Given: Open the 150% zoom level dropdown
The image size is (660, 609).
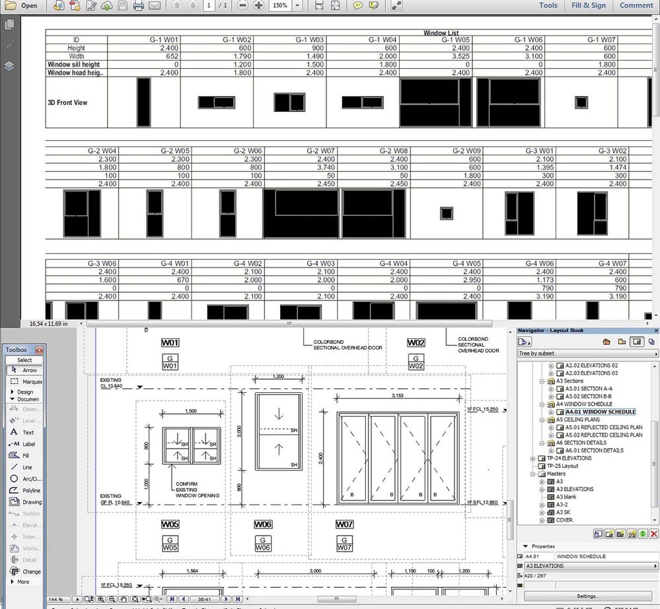Looking at the screenshot, I should [x=297, y=5].
